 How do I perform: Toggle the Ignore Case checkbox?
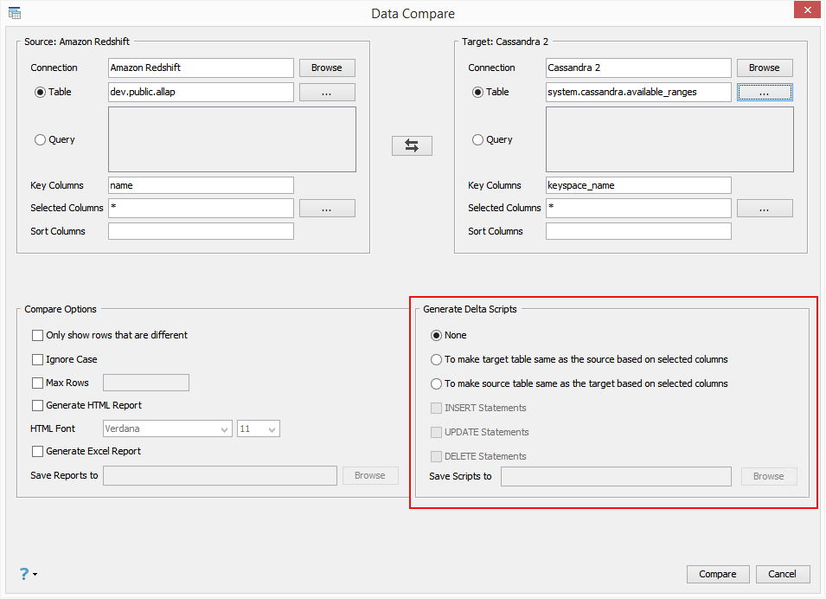[x=38, y=360]
